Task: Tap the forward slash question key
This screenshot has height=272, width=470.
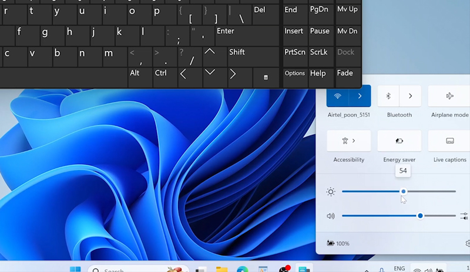Action: (190, 56)
